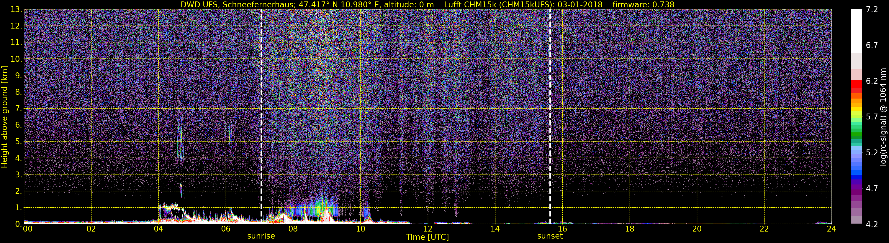Click the '3.' height axis tick label

click(19, 174)
